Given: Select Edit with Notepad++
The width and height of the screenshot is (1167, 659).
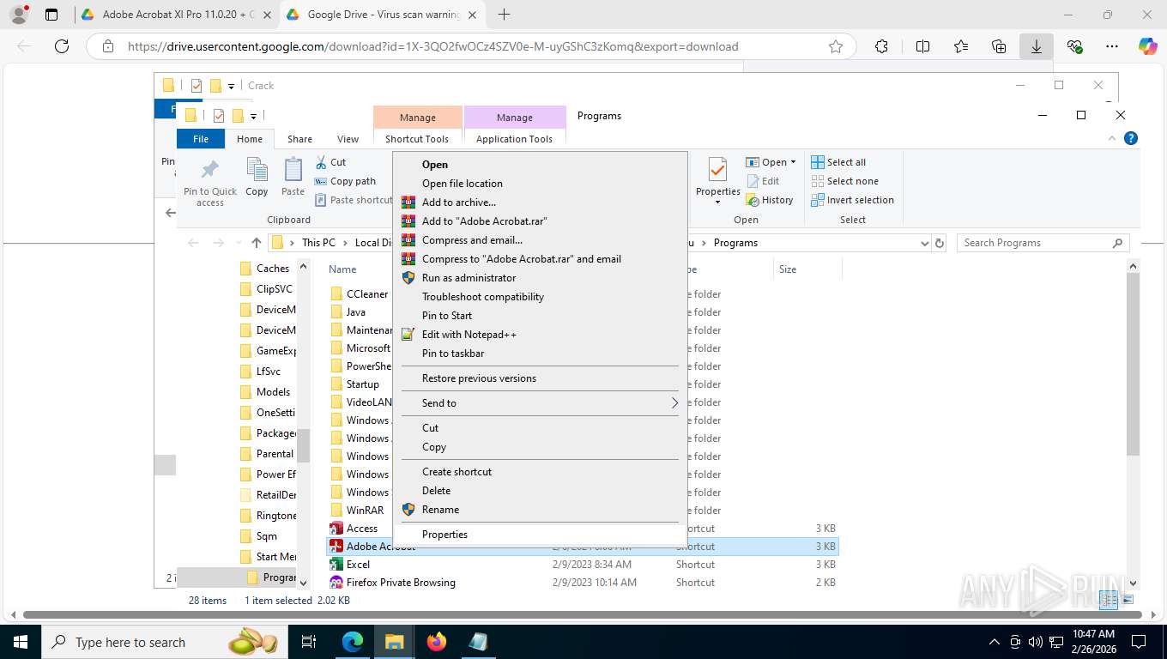Looking at the screenshot, I should coord(541,335).
